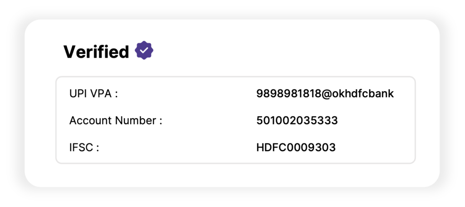Image resolution: width=465 pixels, height=207 pixels.
Task: Click the colon after Account Number
Action: pos(161,121)
